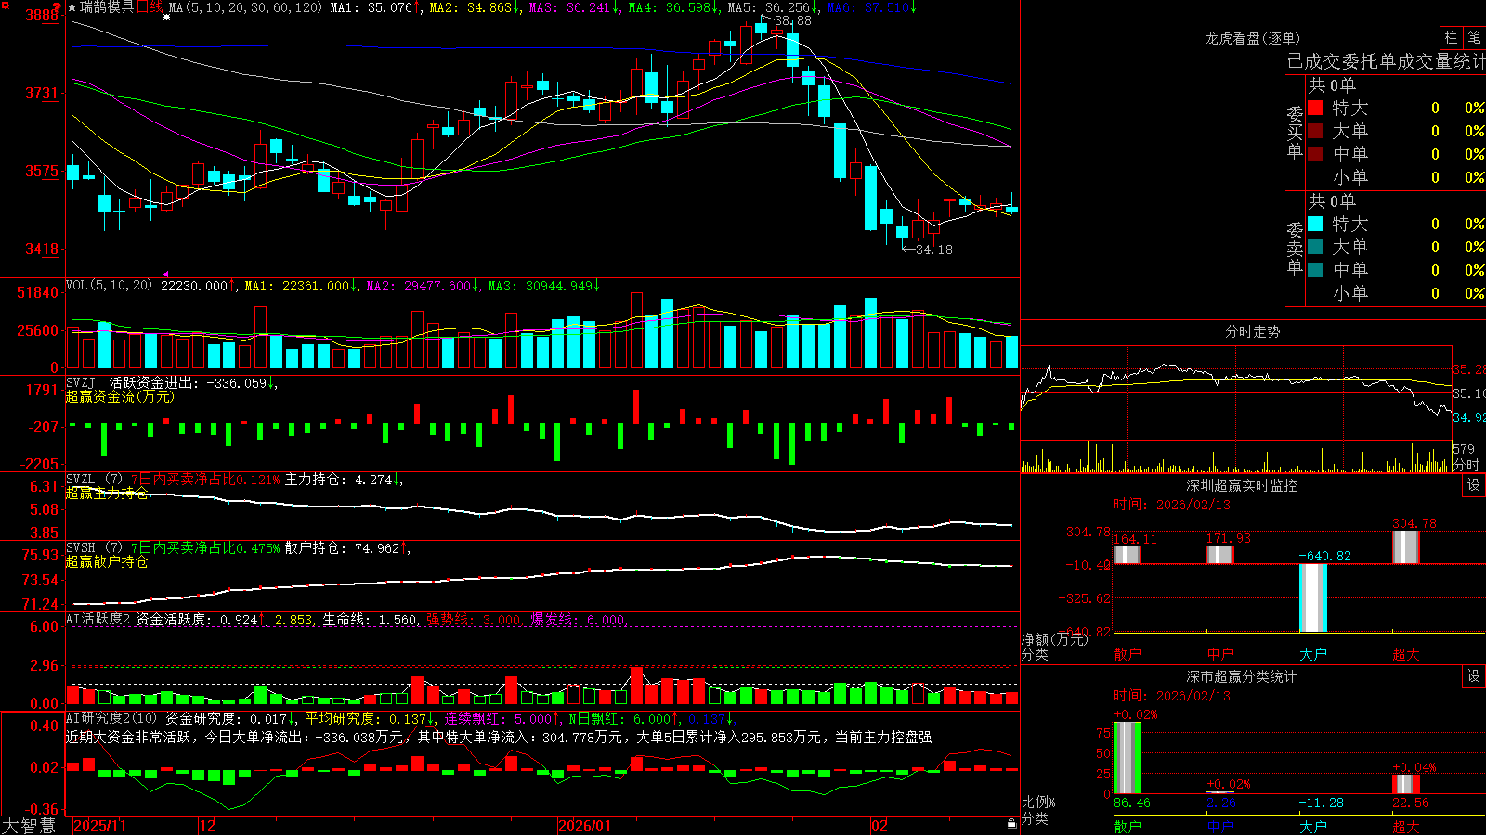Click the 散户 bar showing 164.11

tap(1127, 554)
